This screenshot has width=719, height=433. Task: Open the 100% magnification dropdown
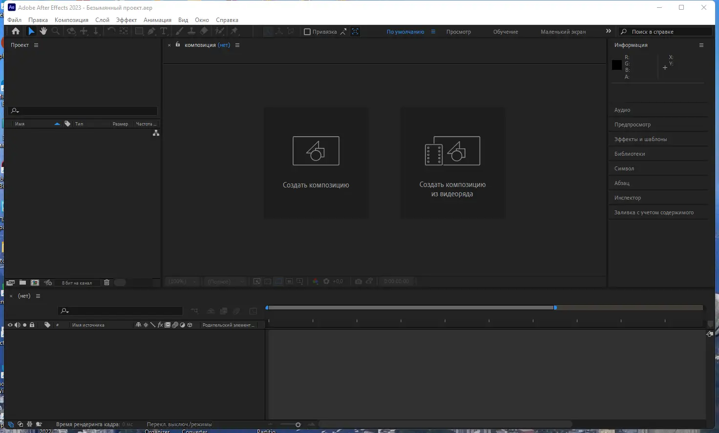click(182, 281)
